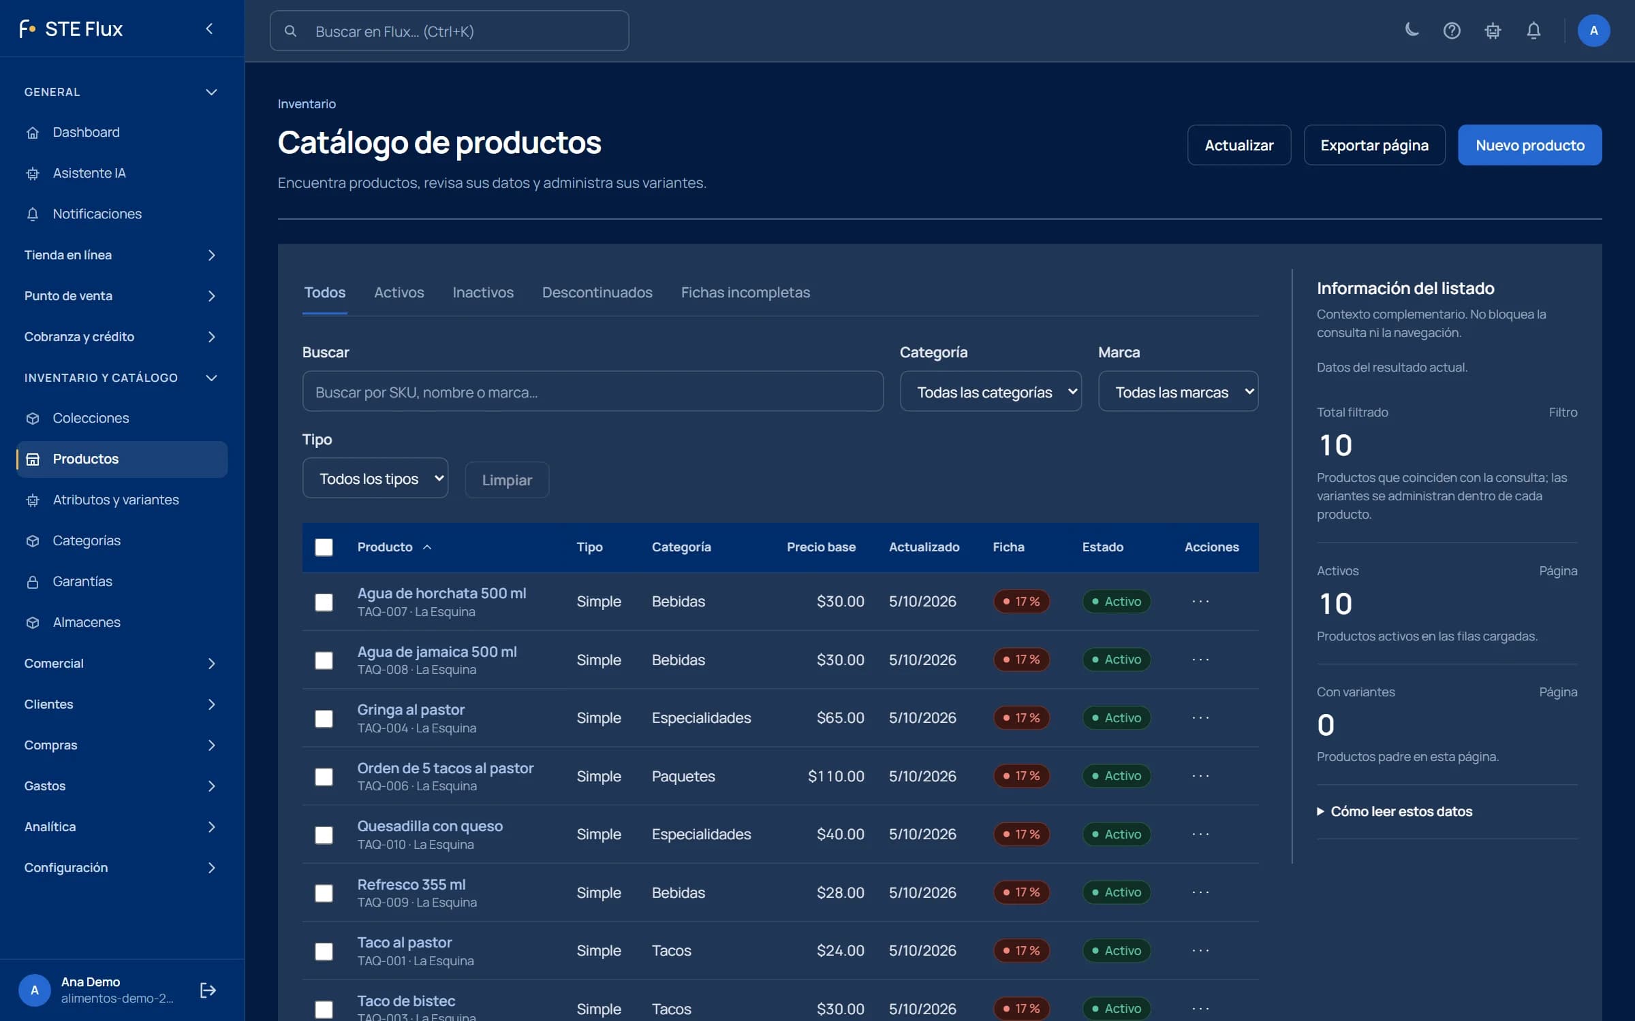Viewport: 1635px width, 1021px height.
Task: Focus the Buscar por SKU search field
Action: (593, 391)
